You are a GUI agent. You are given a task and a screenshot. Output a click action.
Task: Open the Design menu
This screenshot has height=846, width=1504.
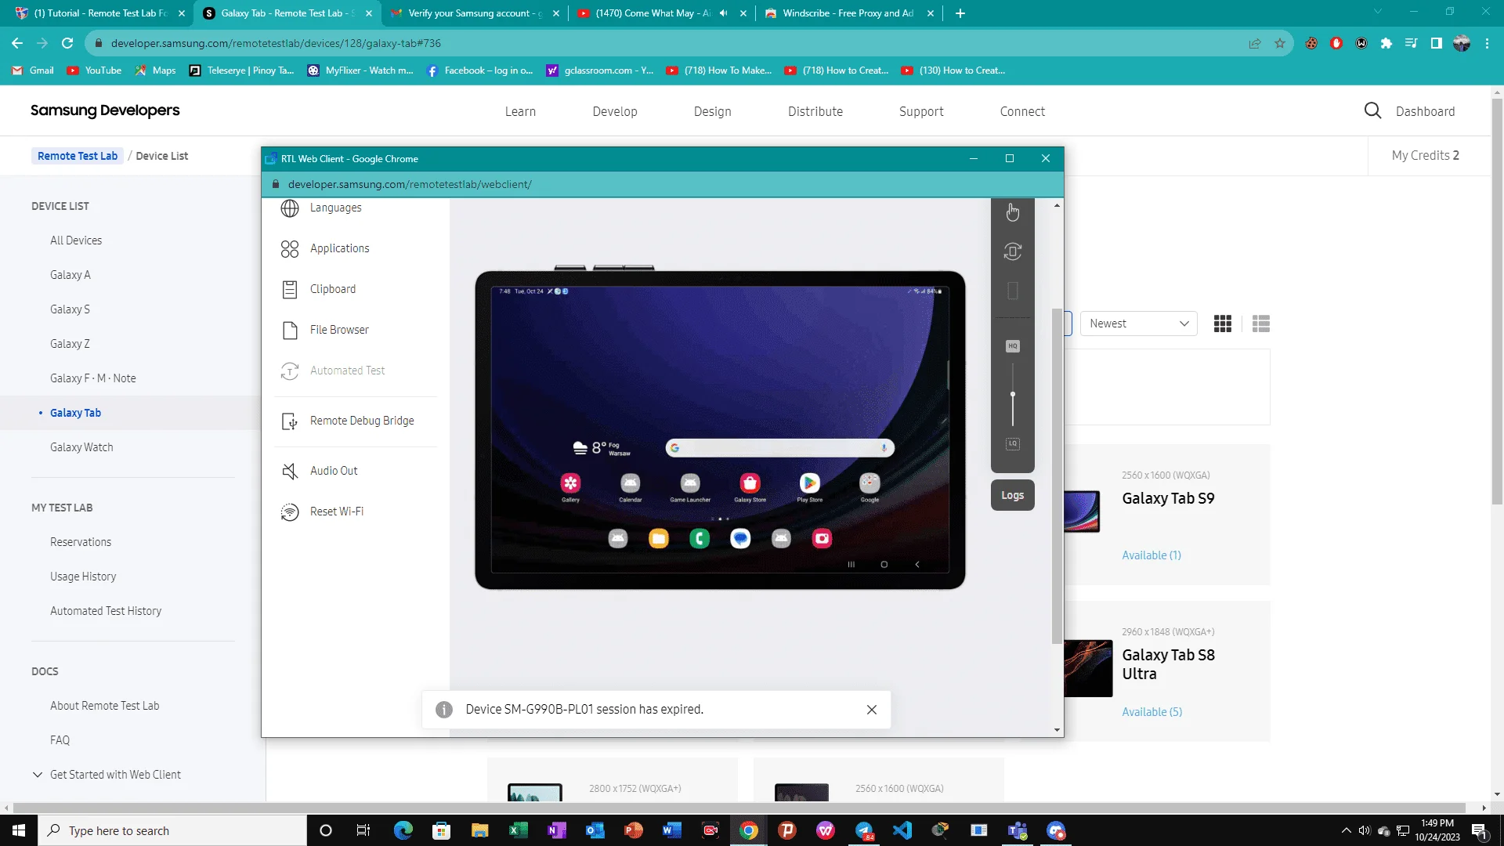pos(713,111)
